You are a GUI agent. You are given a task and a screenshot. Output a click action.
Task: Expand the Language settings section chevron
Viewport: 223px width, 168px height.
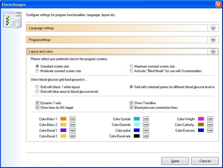(x=213, y=28)
